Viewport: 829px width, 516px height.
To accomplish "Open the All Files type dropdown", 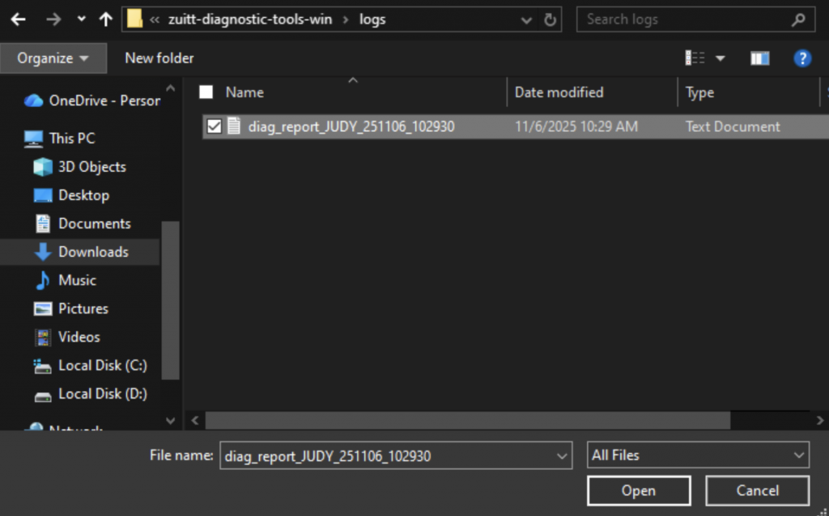I will pyautogui.click(x=697, y=455).
